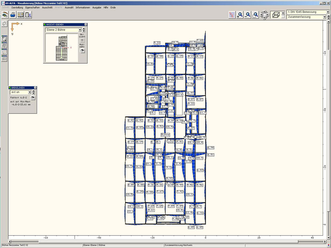Expand the DIN 1045 Bemessung dropdown
The height and width of the screenshot is (248, 331).
point(328,12)
